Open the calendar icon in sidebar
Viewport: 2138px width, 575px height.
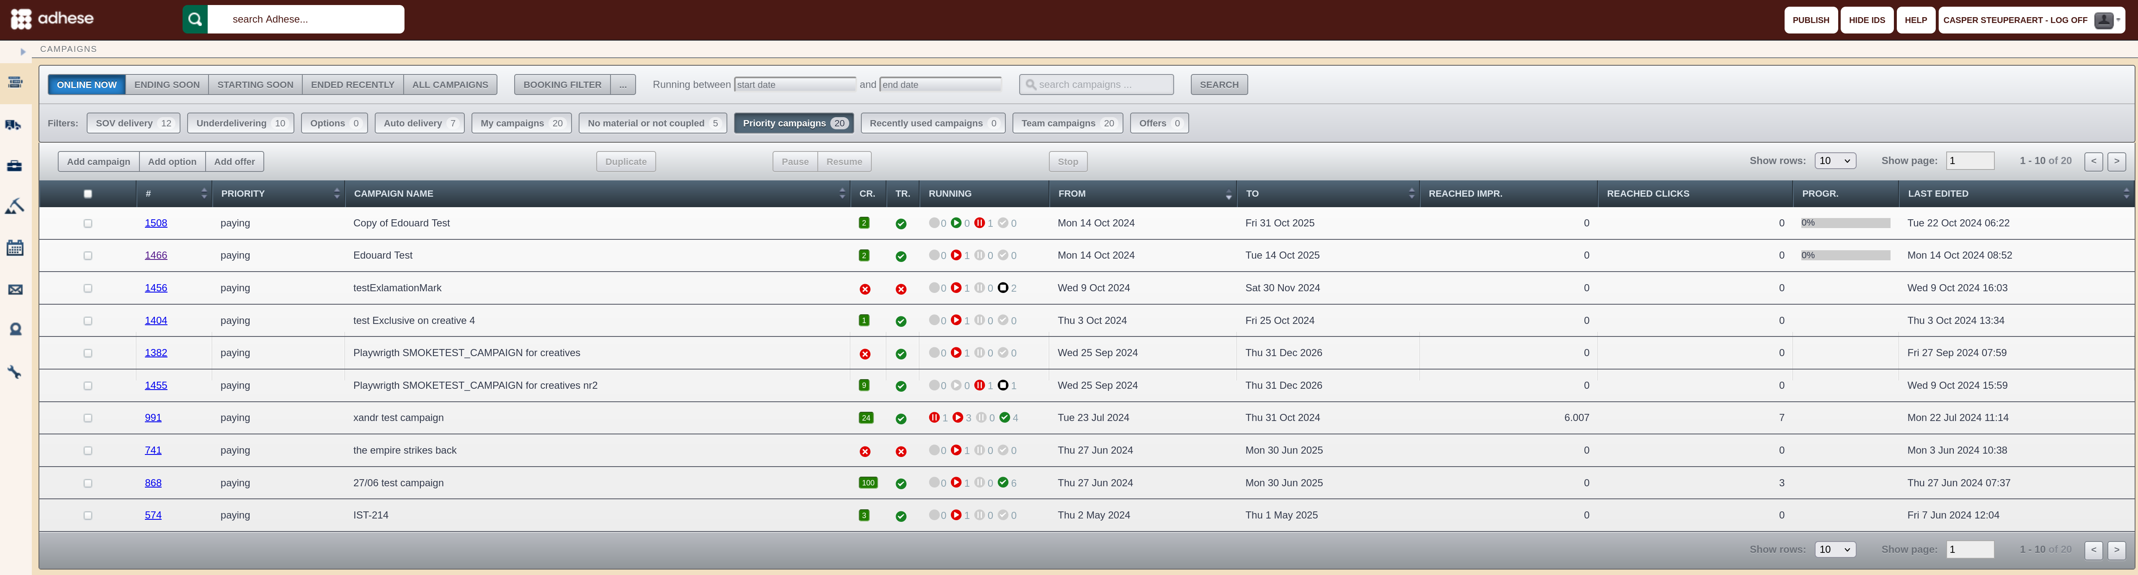point(15,247)
